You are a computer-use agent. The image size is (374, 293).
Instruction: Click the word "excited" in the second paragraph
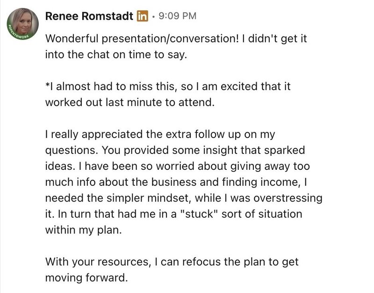[x=239, y=86]
